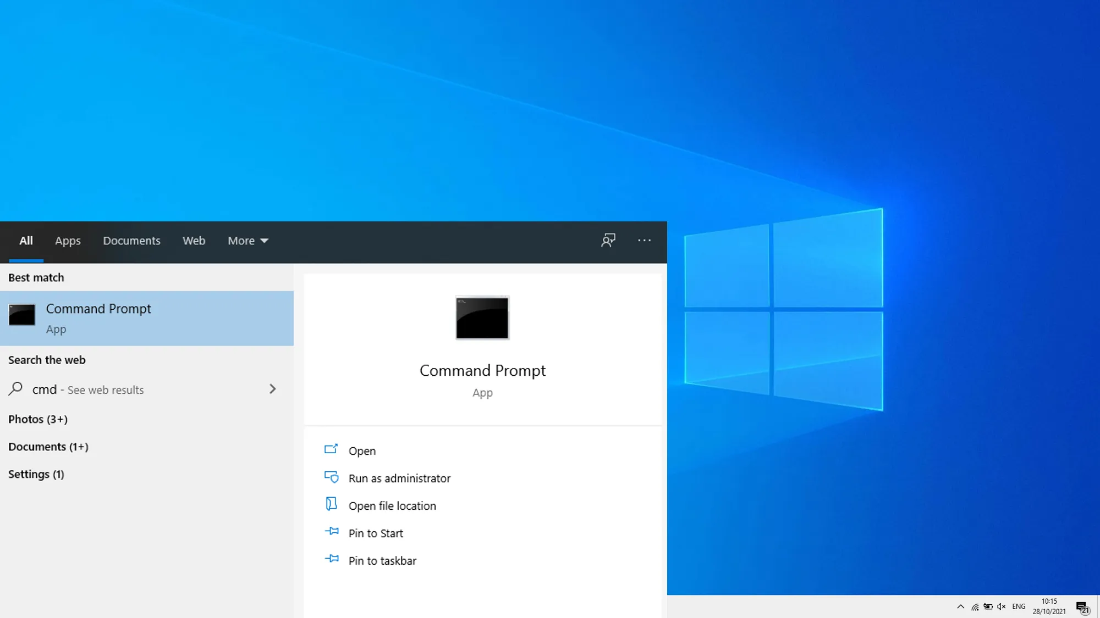Click the Pin to Start pin icon

tap(332, 531)
